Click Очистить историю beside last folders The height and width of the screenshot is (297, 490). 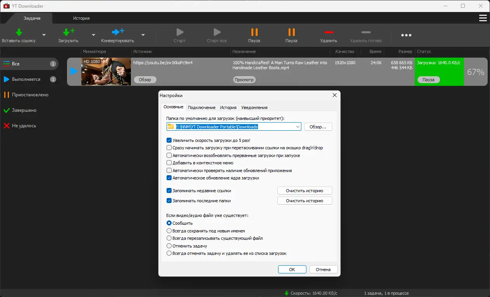pos(304,201)
